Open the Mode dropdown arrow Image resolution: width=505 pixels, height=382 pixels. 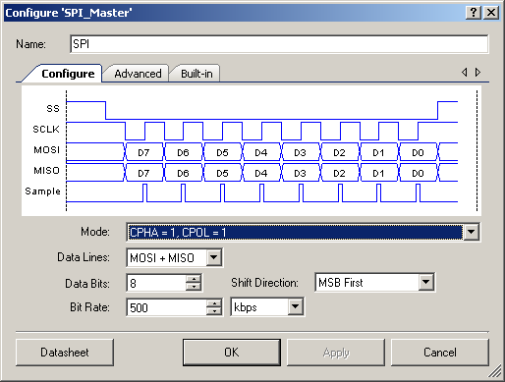tap(472, 232)
